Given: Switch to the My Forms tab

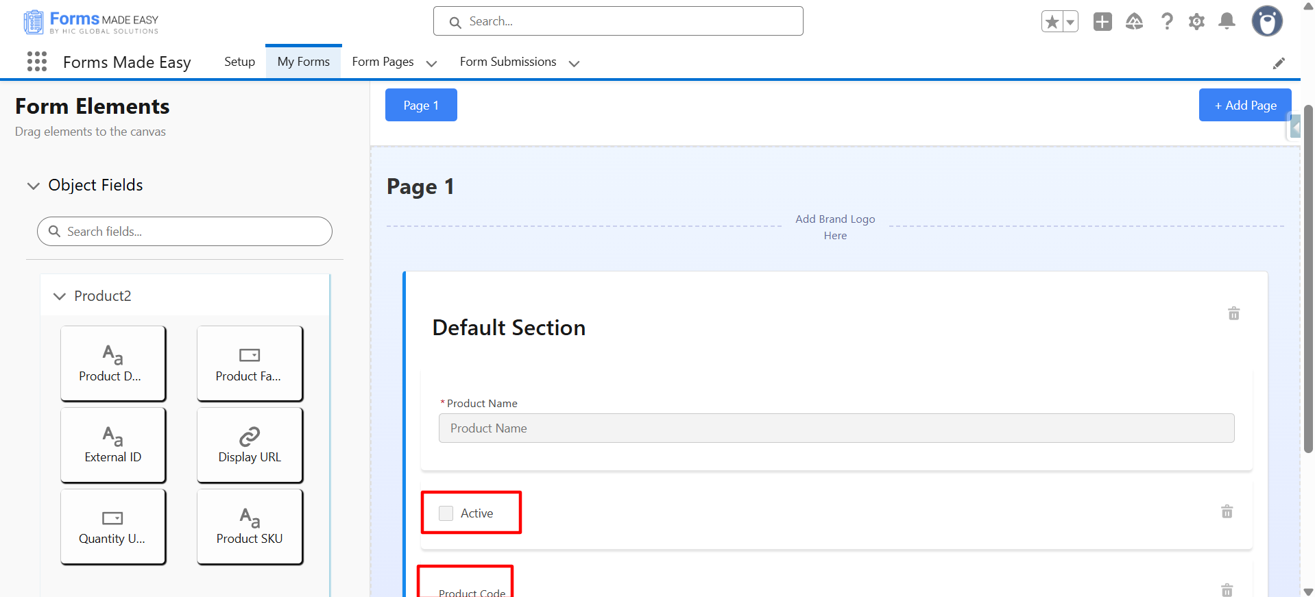Looking at the screenshot, I should pyautogui.click(x=303, y=62).
